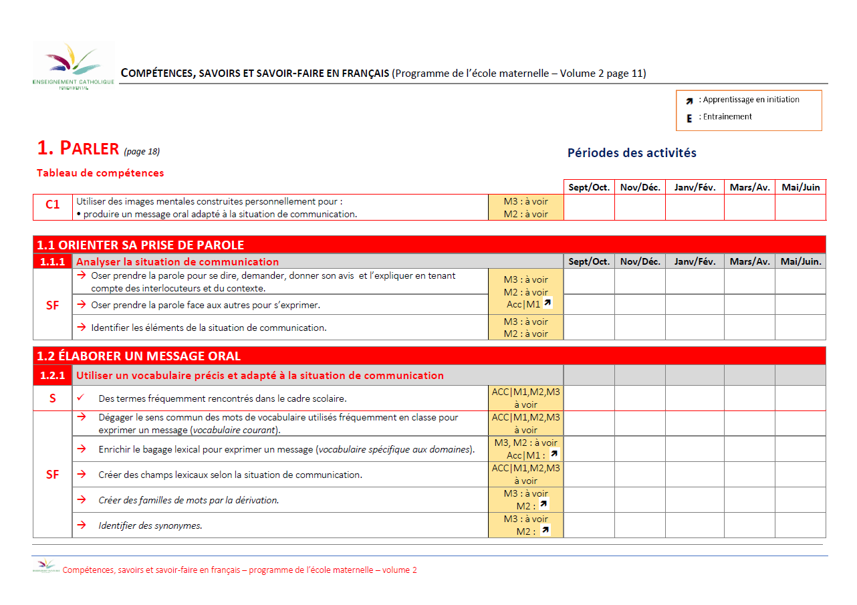Click 'Sept/Oct.' in the 'Analyser la situation' row
Screen dimensions: 857x605
coord(589,261)
